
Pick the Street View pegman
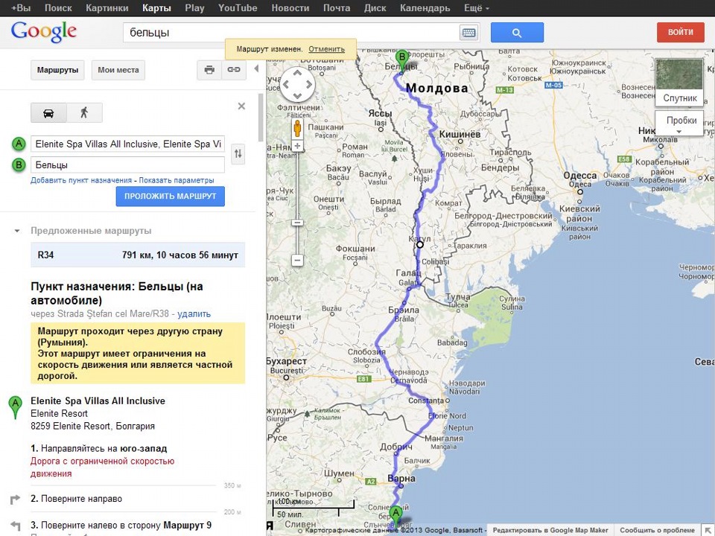[x=297, y=129]
